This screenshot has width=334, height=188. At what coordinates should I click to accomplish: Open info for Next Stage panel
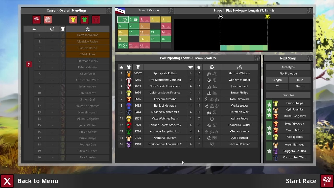tap(309, 58)
